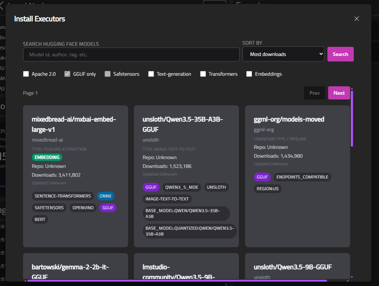
Task: Click the Search Hugging Face models field
Action: 131,54
